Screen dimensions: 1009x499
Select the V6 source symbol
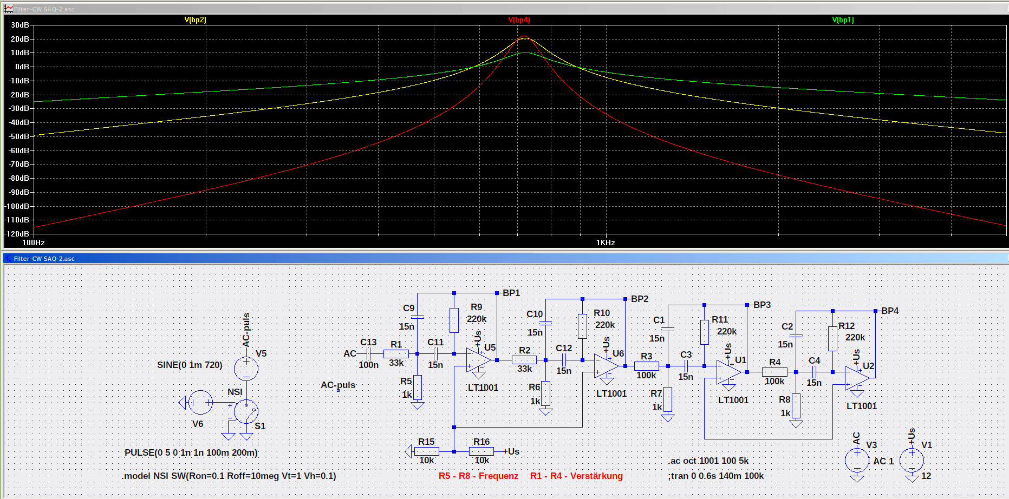[x=200, y=402]
